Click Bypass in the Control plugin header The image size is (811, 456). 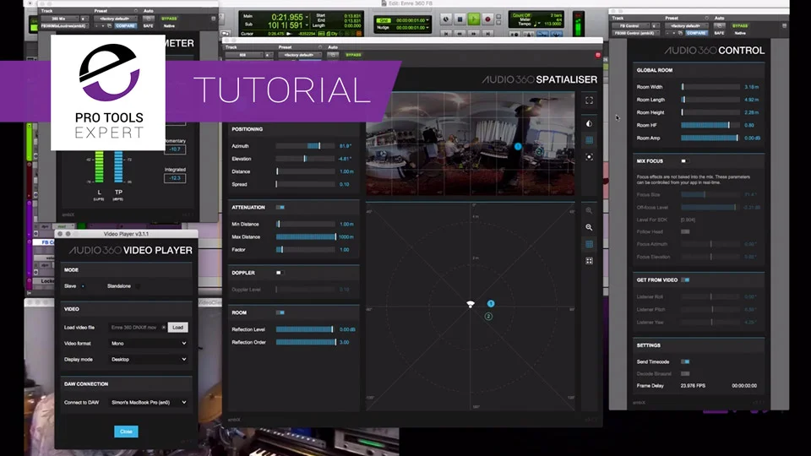[740, 25]
